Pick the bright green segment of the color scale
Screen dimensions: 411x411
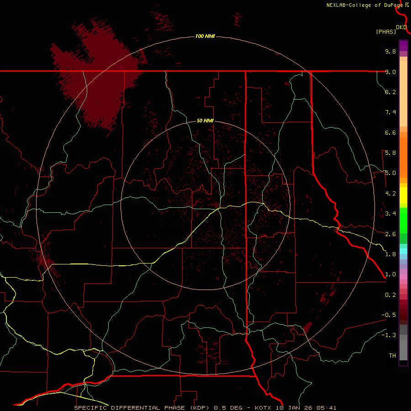(x=403, y=220)
